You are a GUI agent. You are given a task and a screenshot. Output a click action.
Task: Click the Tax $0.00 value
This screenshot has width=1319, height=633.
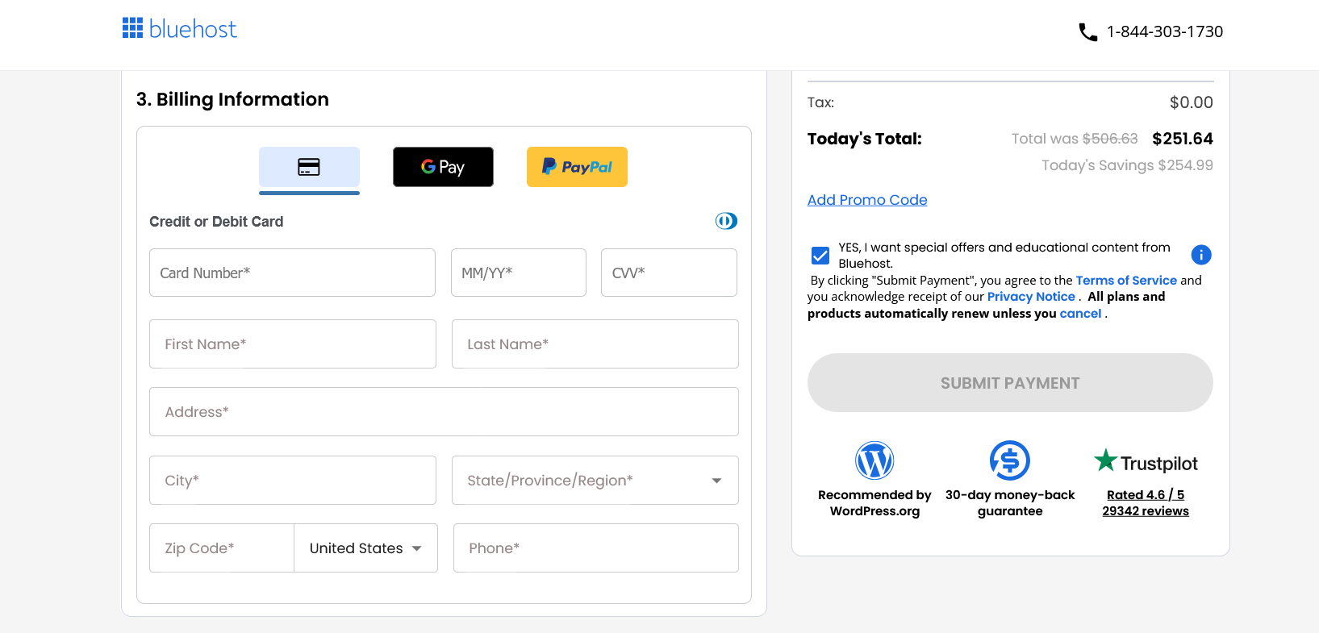tap(1192, 102)
